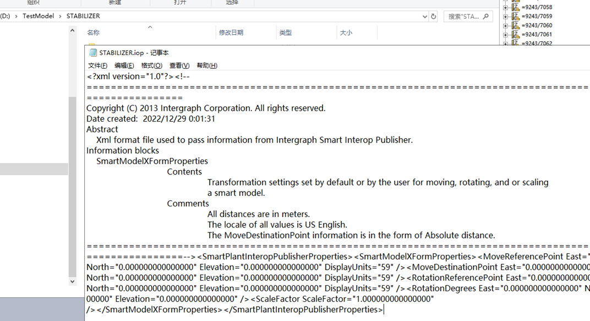Sort files by 大小 column header
Image resolution: width=590 pixels, height=321 pixels.
click(x=346, y=32)
